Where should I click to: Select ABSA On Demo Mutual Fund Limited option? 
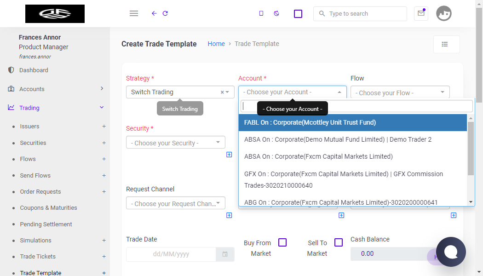[x=353, y=139]
